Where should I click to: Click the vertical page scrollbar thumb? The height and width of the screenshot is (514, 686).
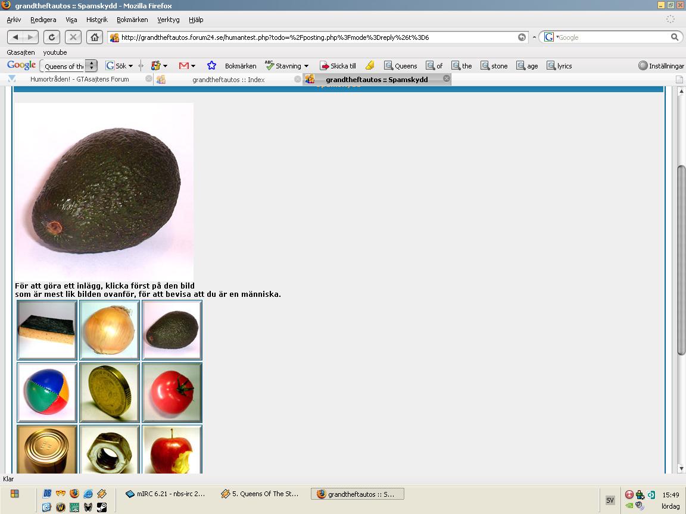click(x=681, y=261)
